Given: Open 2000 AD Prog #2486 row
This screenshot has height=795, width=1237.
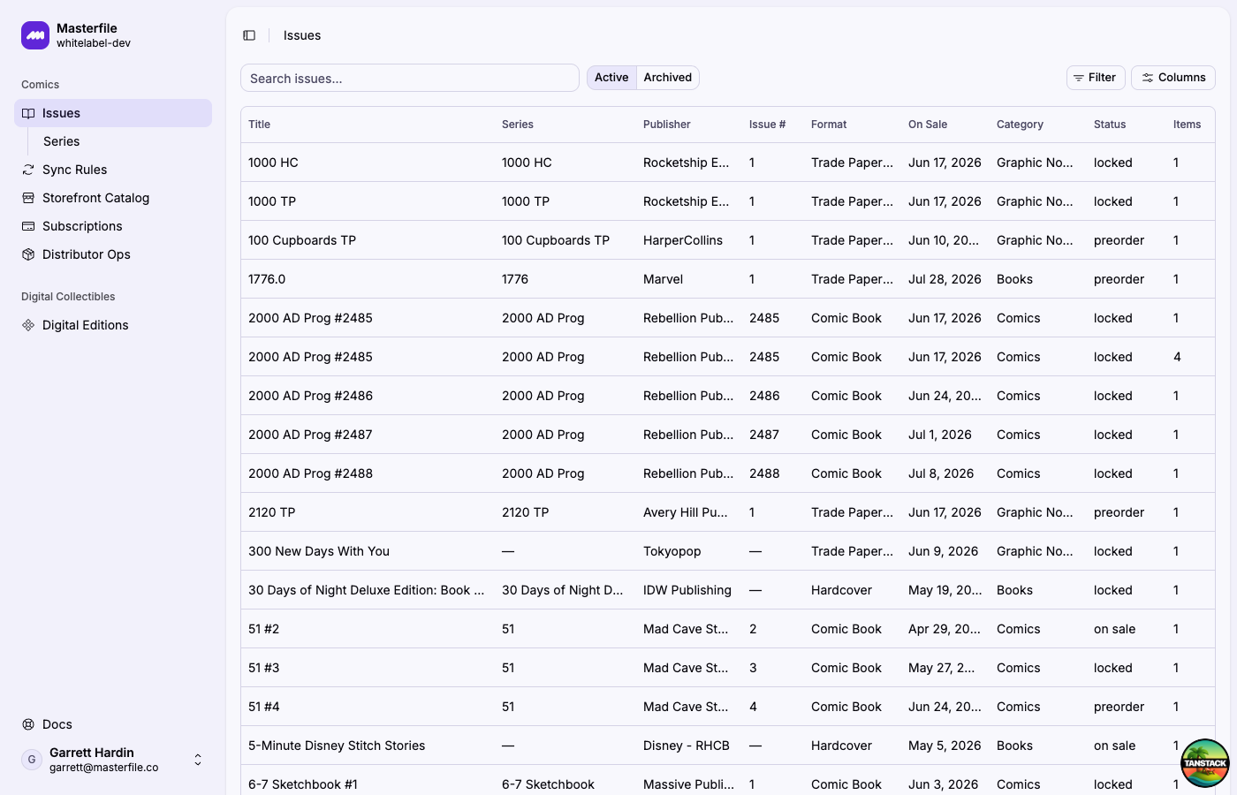Looking at the screenshot, I should click(x=727, y=396).
